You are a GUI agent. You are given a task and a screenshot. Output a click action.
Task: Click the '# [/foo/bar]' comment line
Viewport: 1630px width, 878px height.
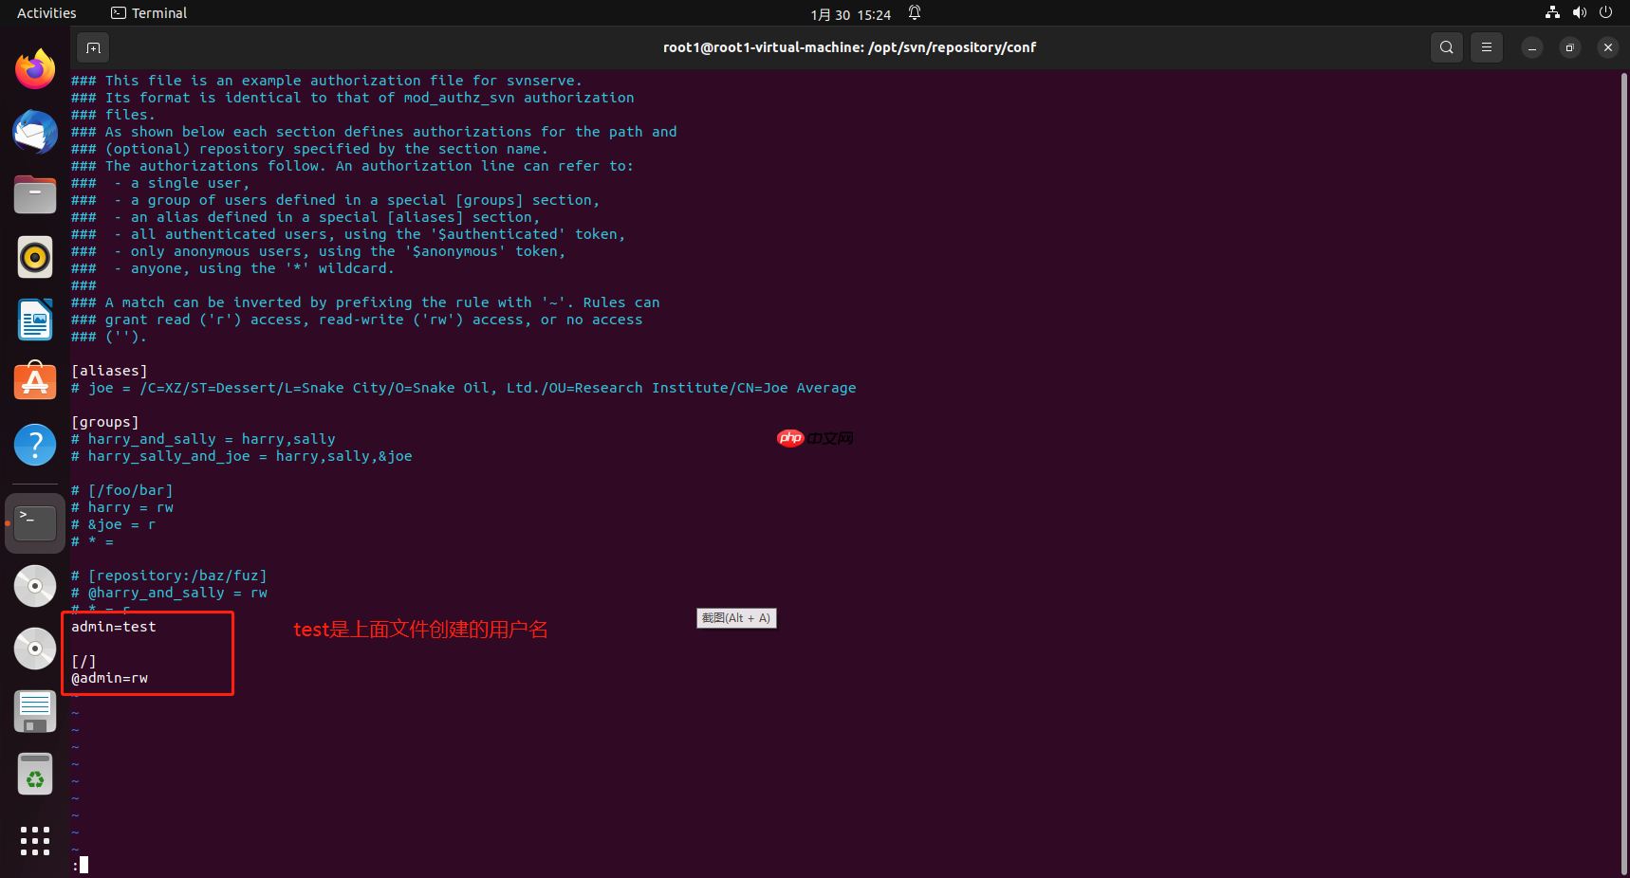[122, 490]
